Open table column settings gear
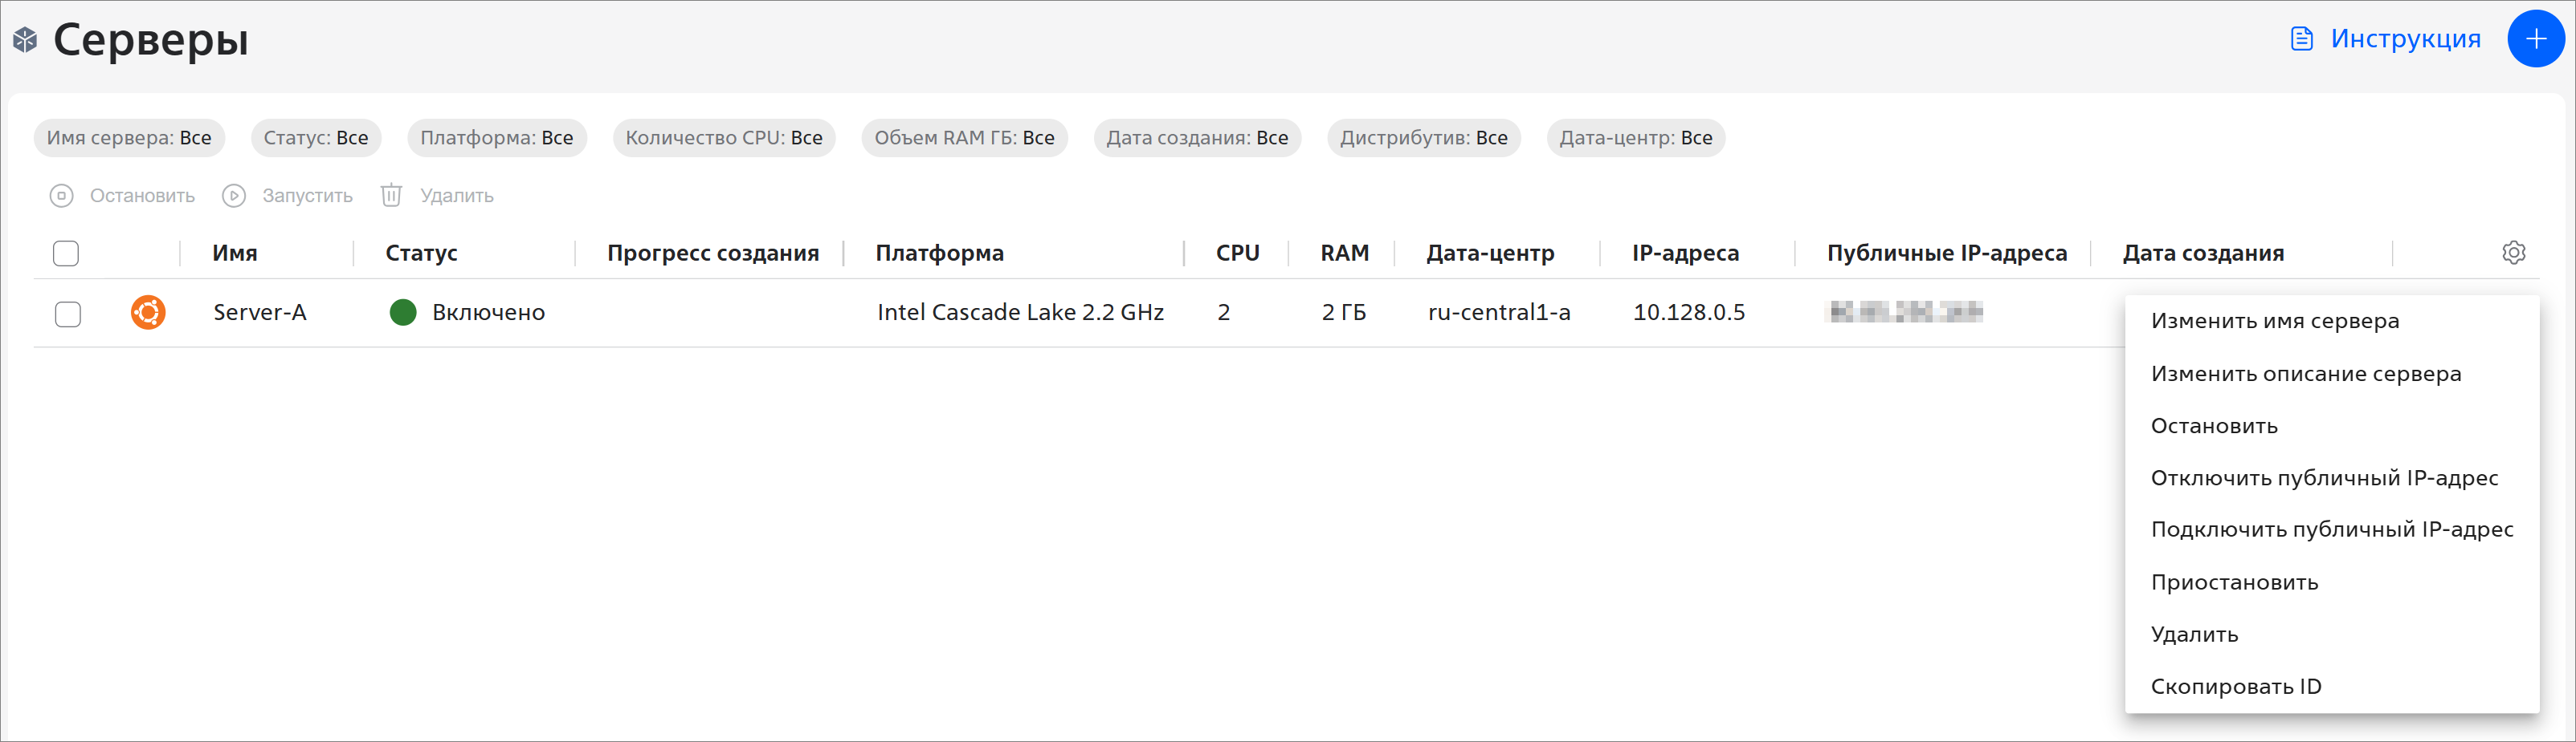The width and height of the screenshot is (2576, 742). pos(2513,253)
